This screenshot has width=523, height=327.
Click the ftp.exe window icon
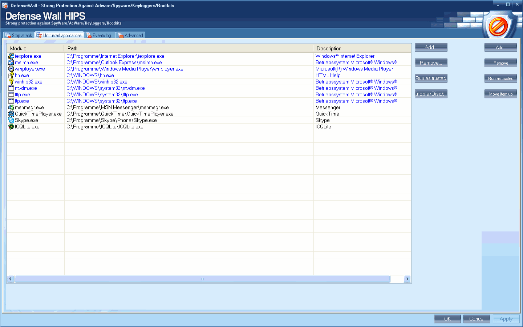point(11,101)
